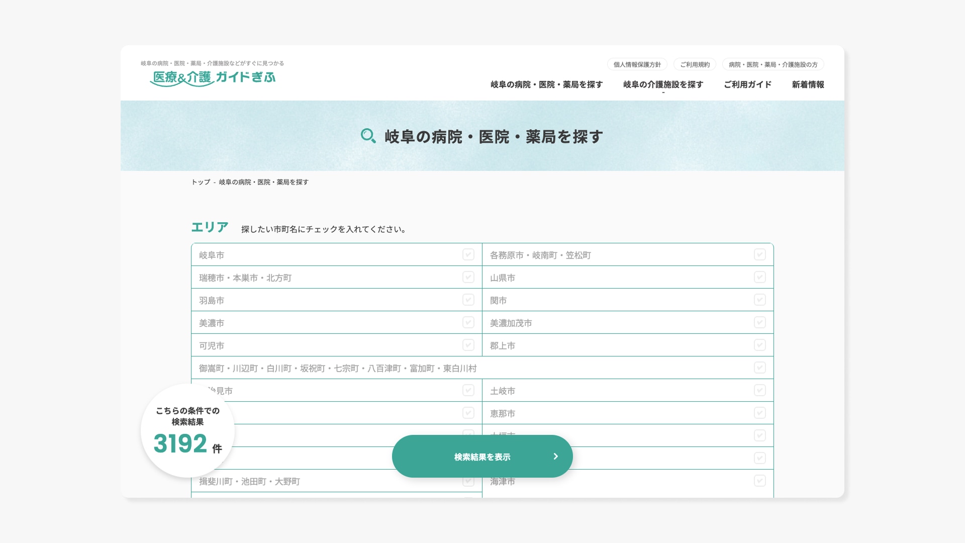Check the 郡上市 checkbox
Screen dimensions: 965x543
point(760,345)
